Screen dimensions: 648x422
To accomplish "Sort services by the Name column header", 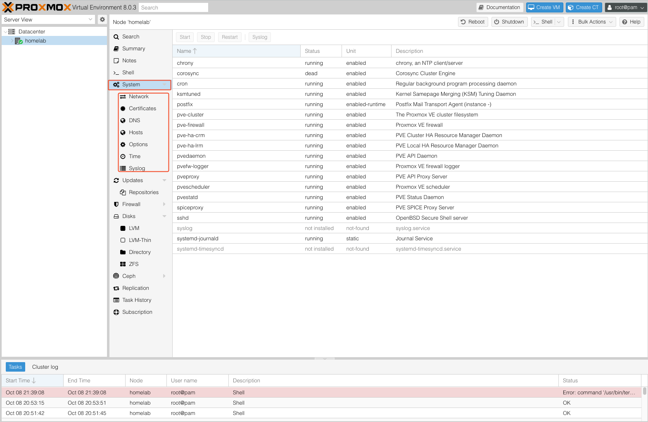I will [236, 51].
